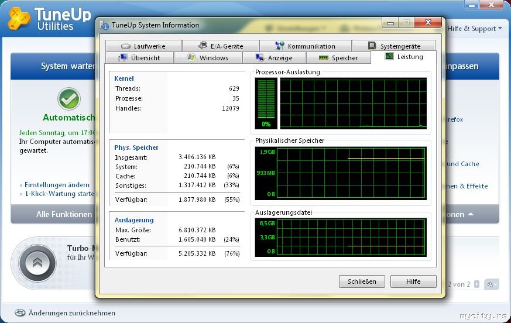The height and width of the screenshot is (323, 511).
Task: Click the printer icon on E/A-Geräte tab
Action: (203, 45)
